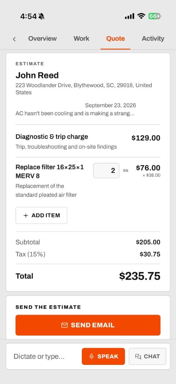Tap the silent bell icon near clock
The width and height of the screenshot is (176, 384).
tap(41, 16)
